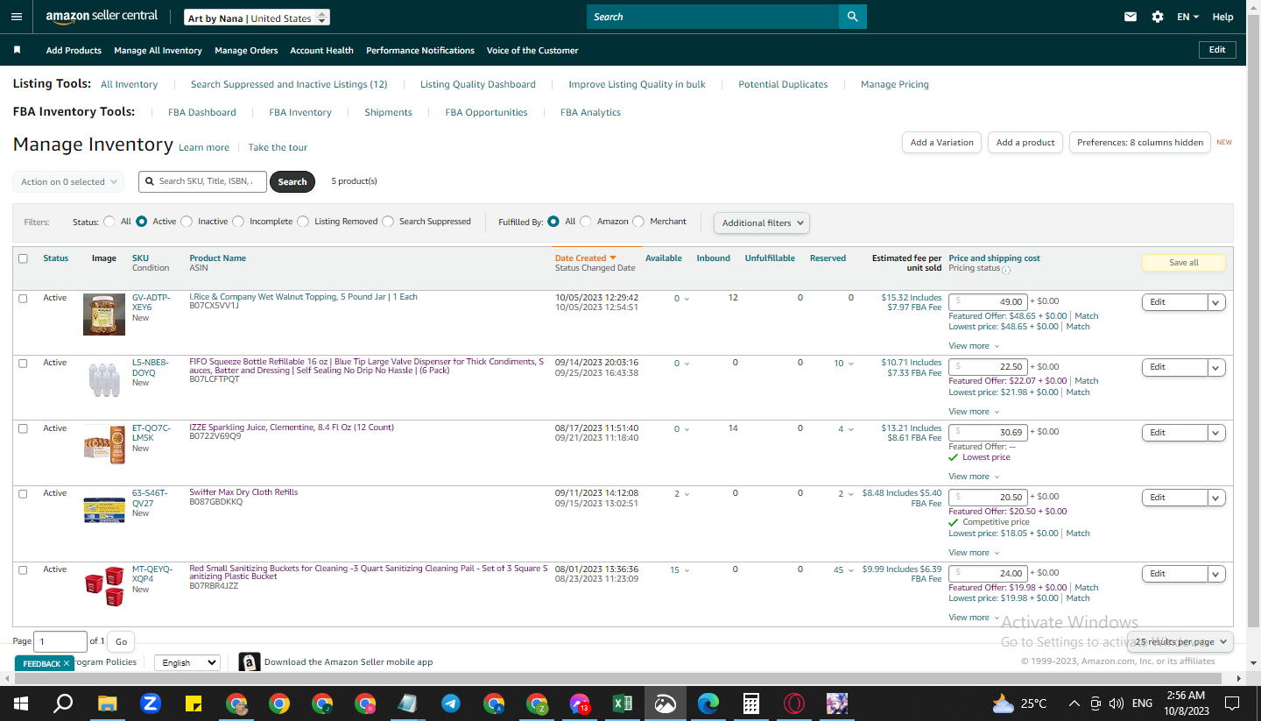The height and width of the screenshot is (721, 1261).
Task: Open the Windows Start menu
Action: [21, 703]
